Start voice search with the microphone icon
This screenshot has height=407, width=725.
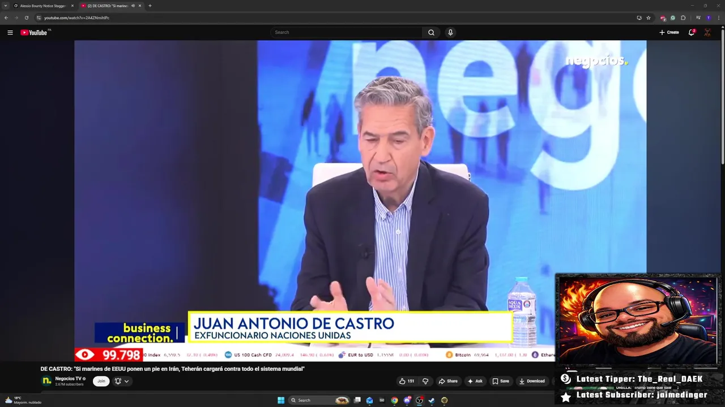click(x=450, y=32)
